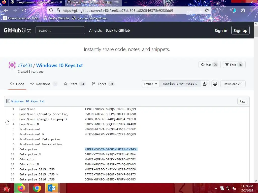Click All gists in the header
This screenshot has height=193, width=258.
[x=95, y=30]
